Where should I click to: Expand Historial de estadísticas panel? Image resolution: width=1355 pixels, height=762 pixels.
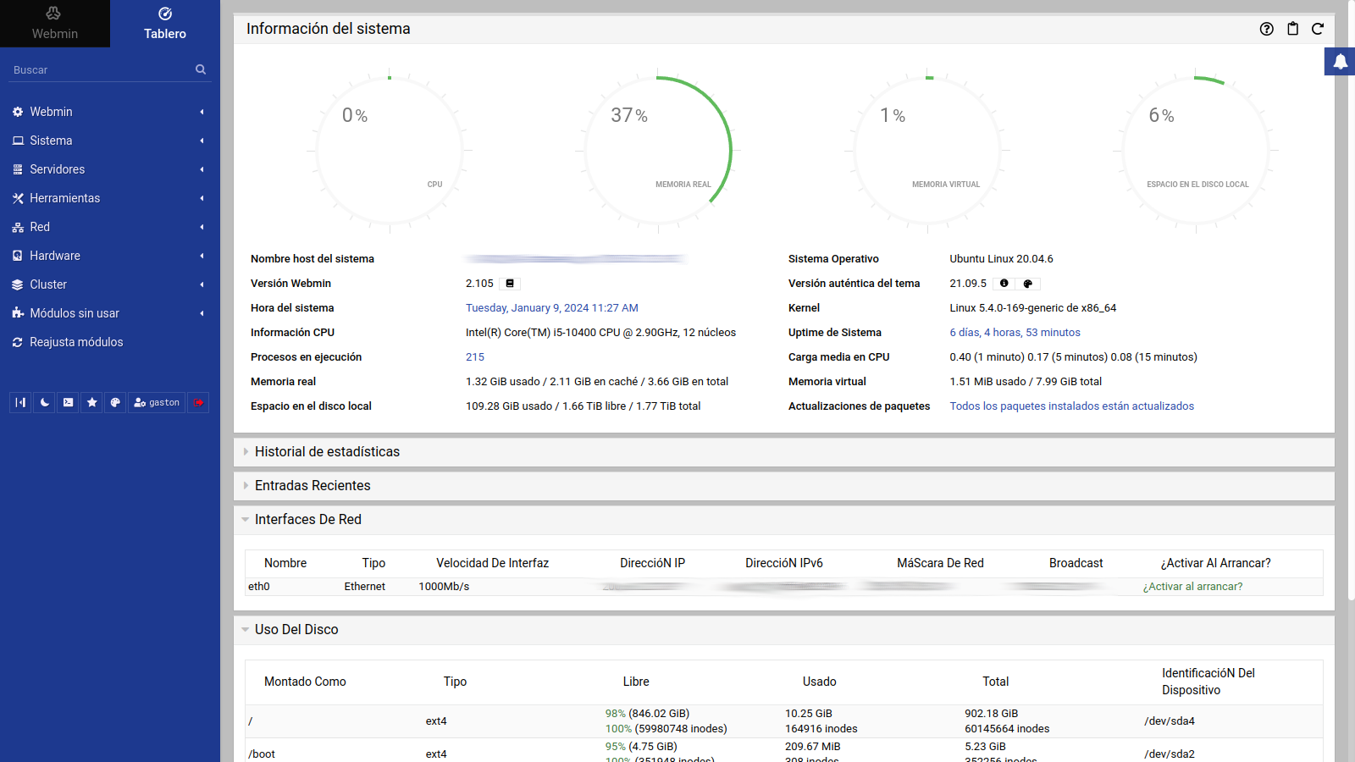[x=327, y=452]
